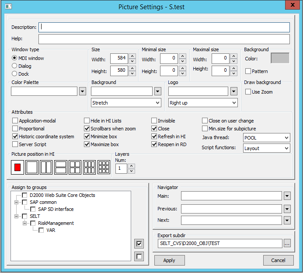Viewport: 303px width, 273px height.
Task: Open the Background Color swatch
Action: tap(280, 59)
